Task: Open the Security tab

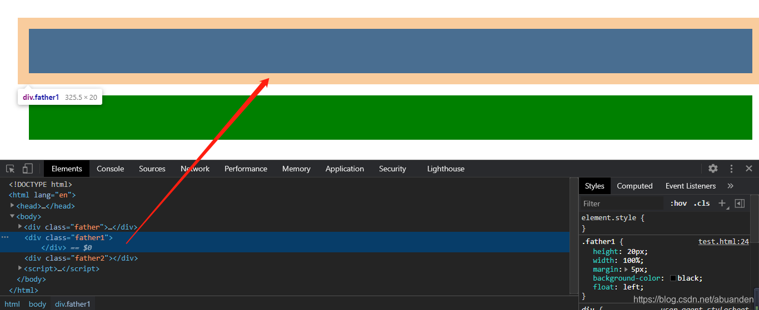Action: click(x=392, y=169)
